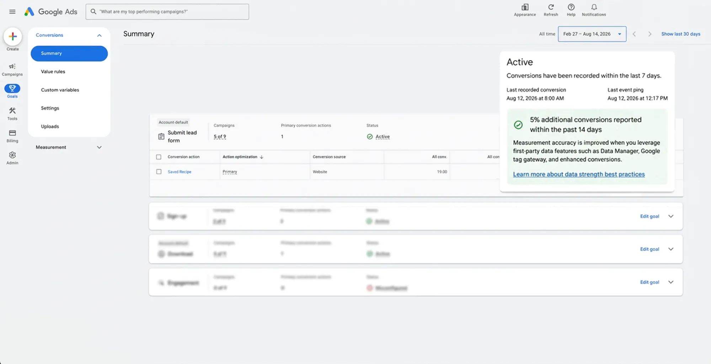Screen dimensions: 711x364
Task: Open Admin in the sidebar
Action: pyautogui.click(x=12, y=158)
